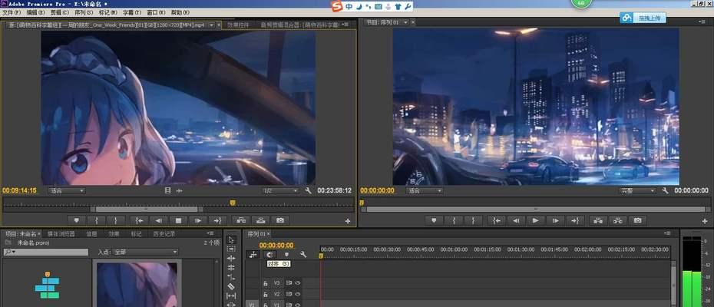The width and height of the screenshot is (714, 307).
Task: Hide track V2 output eye
Action: point(298,294)
